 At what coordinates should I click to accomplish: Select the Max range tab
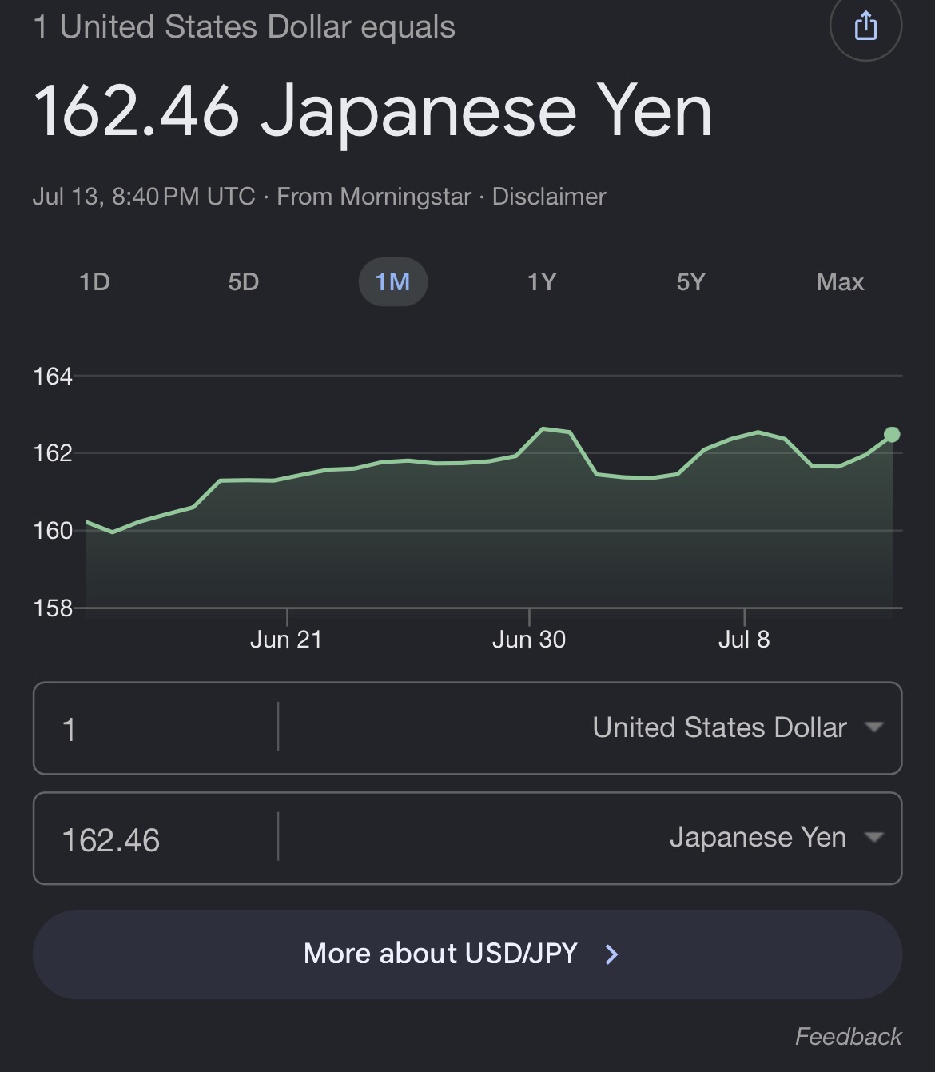tap(840, 282)
